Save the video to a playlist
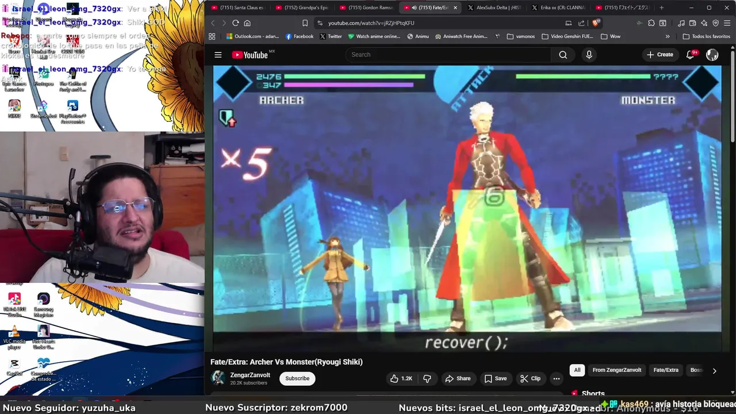Image resolution: width=736 pixels, height=414 pixels. tap(495, 378)
